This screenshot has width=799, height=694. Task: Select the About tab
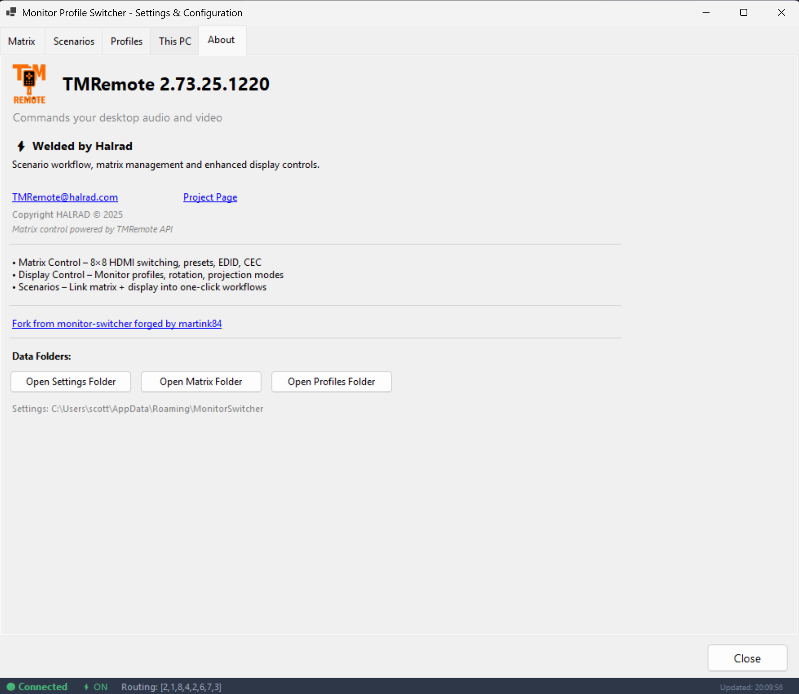pyautogui.click(x=221, y=40)
